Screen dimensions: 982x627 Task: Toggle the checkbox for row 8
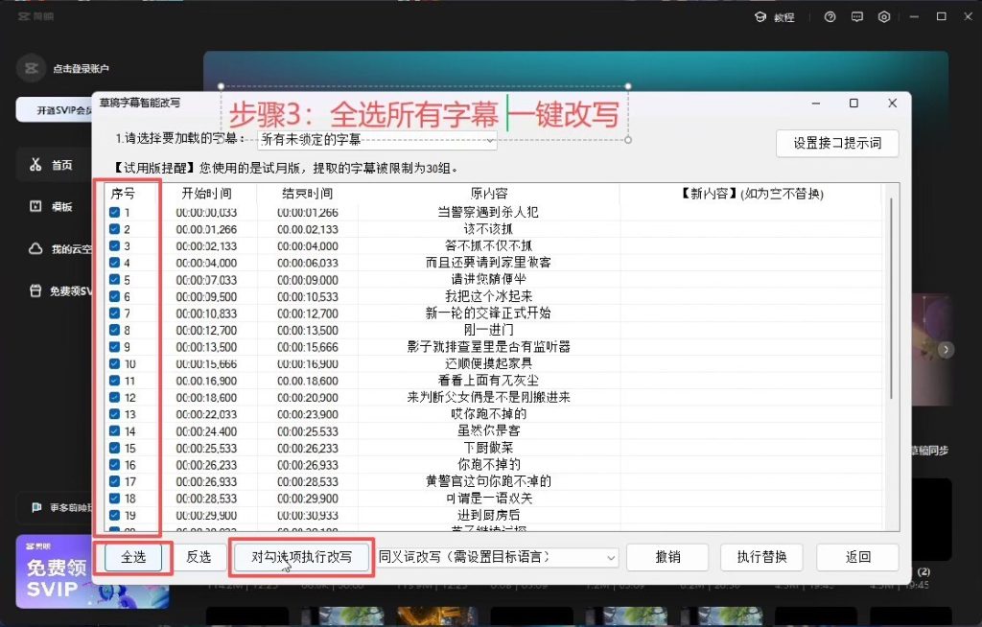tap(115, 330)
